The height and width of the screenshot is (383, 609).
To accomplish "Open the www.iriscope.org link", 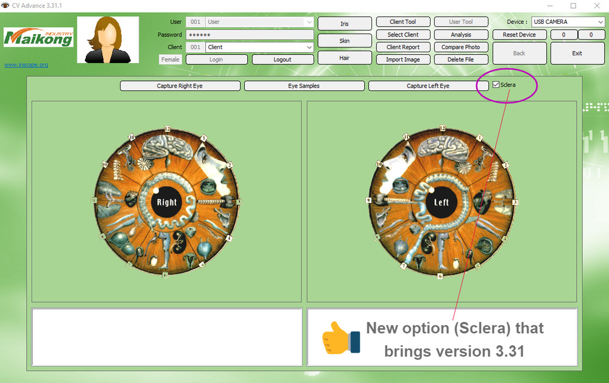I will pyautogui.click(x=26, y=64).
